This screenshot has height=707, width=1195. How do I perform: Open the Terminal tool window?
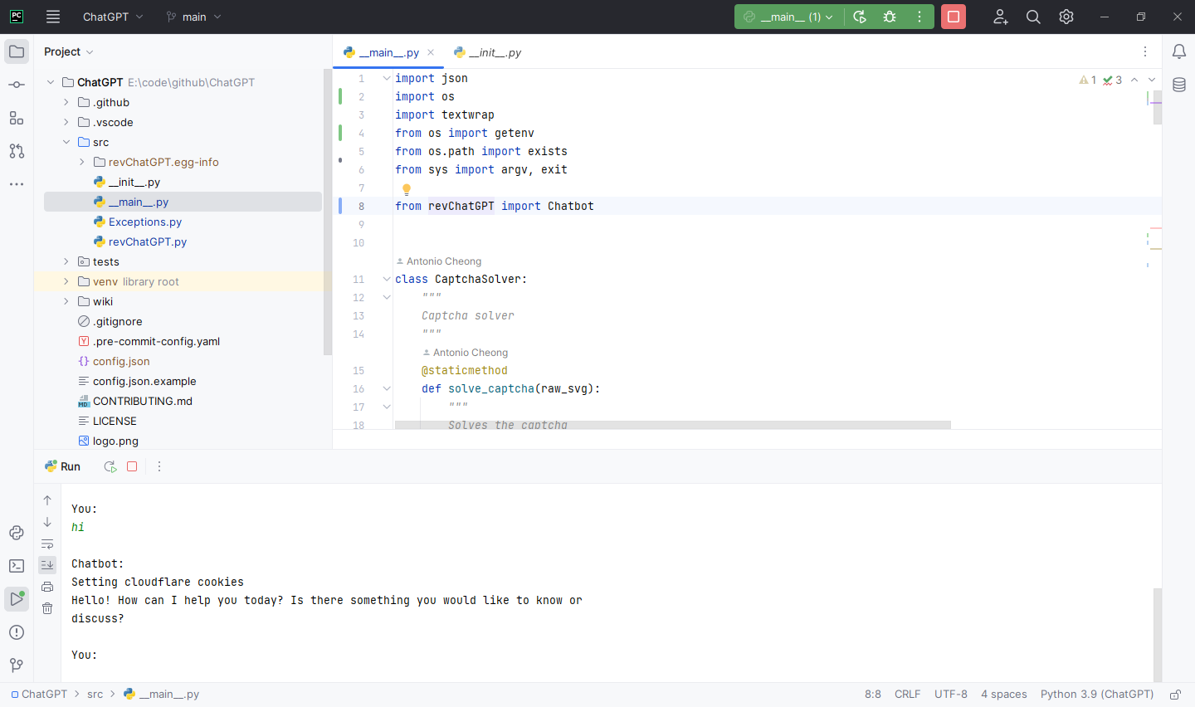pyautogui.click(x=17, y=566)
